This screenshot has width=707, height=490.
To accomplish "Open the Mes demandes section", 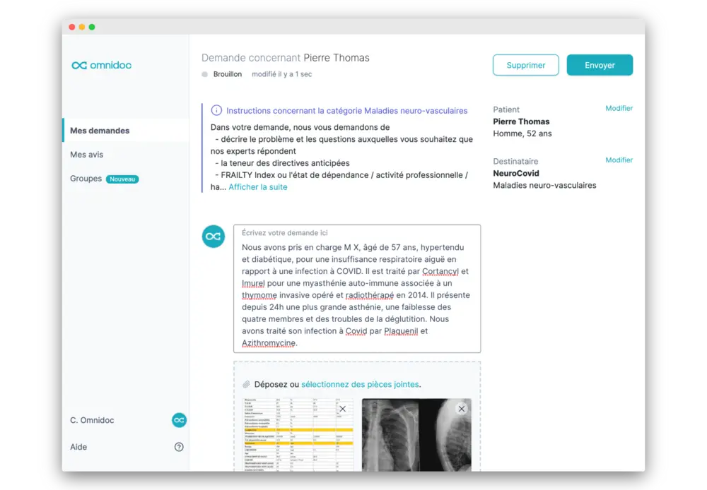I will (x=100, y=131).
